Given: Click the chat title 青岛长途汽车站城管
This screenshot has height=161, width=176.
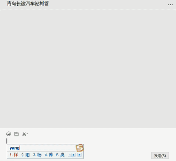Looking at the screenshot, I should pyautogui.click(x=28, y=4).
